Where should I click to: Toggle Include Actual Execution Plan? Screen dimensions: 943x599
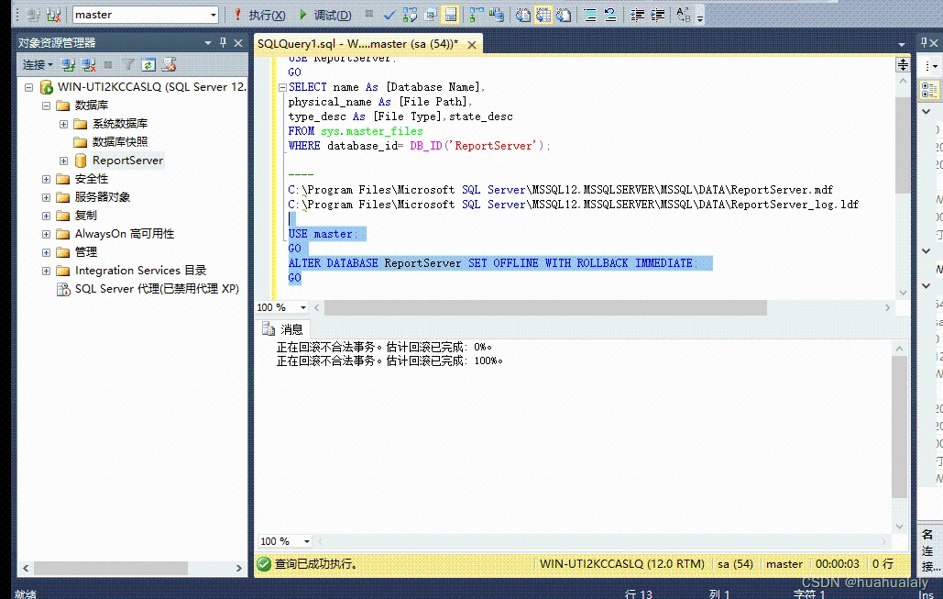point(477,15)
